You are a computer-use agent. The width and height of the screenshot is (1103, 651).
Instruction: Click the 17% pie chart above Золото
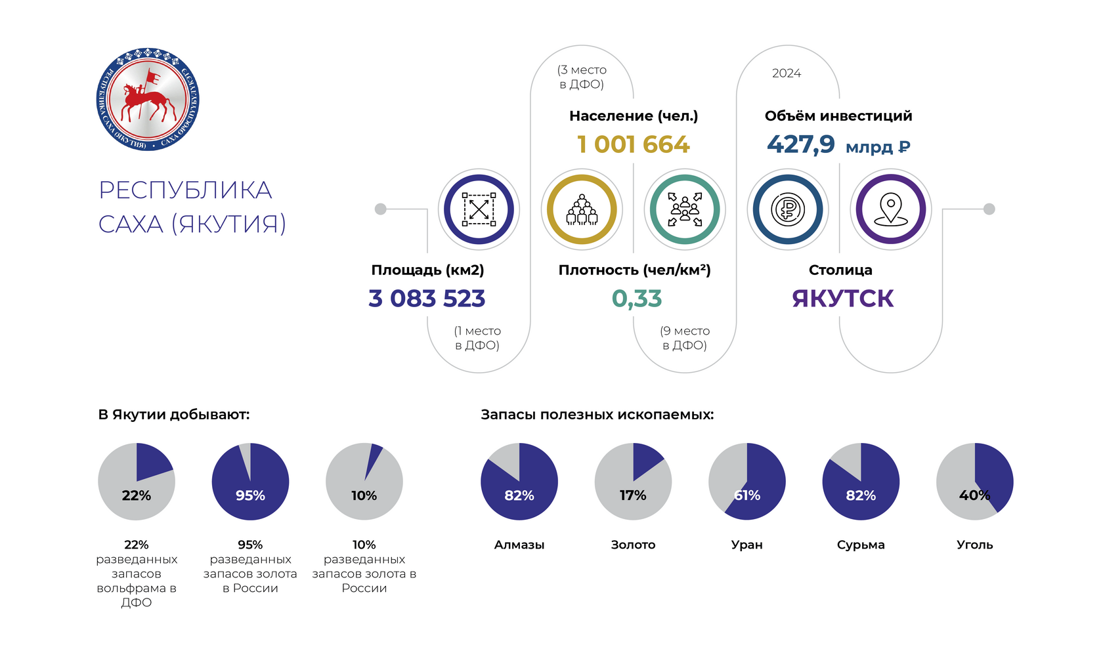[x=633, y=482]
